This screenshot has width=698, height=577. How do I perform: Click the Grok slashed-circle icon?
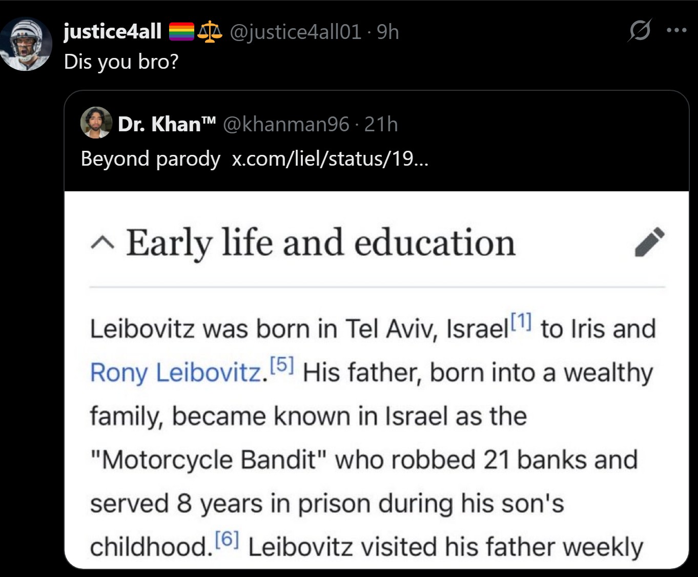tap(640, 31)
